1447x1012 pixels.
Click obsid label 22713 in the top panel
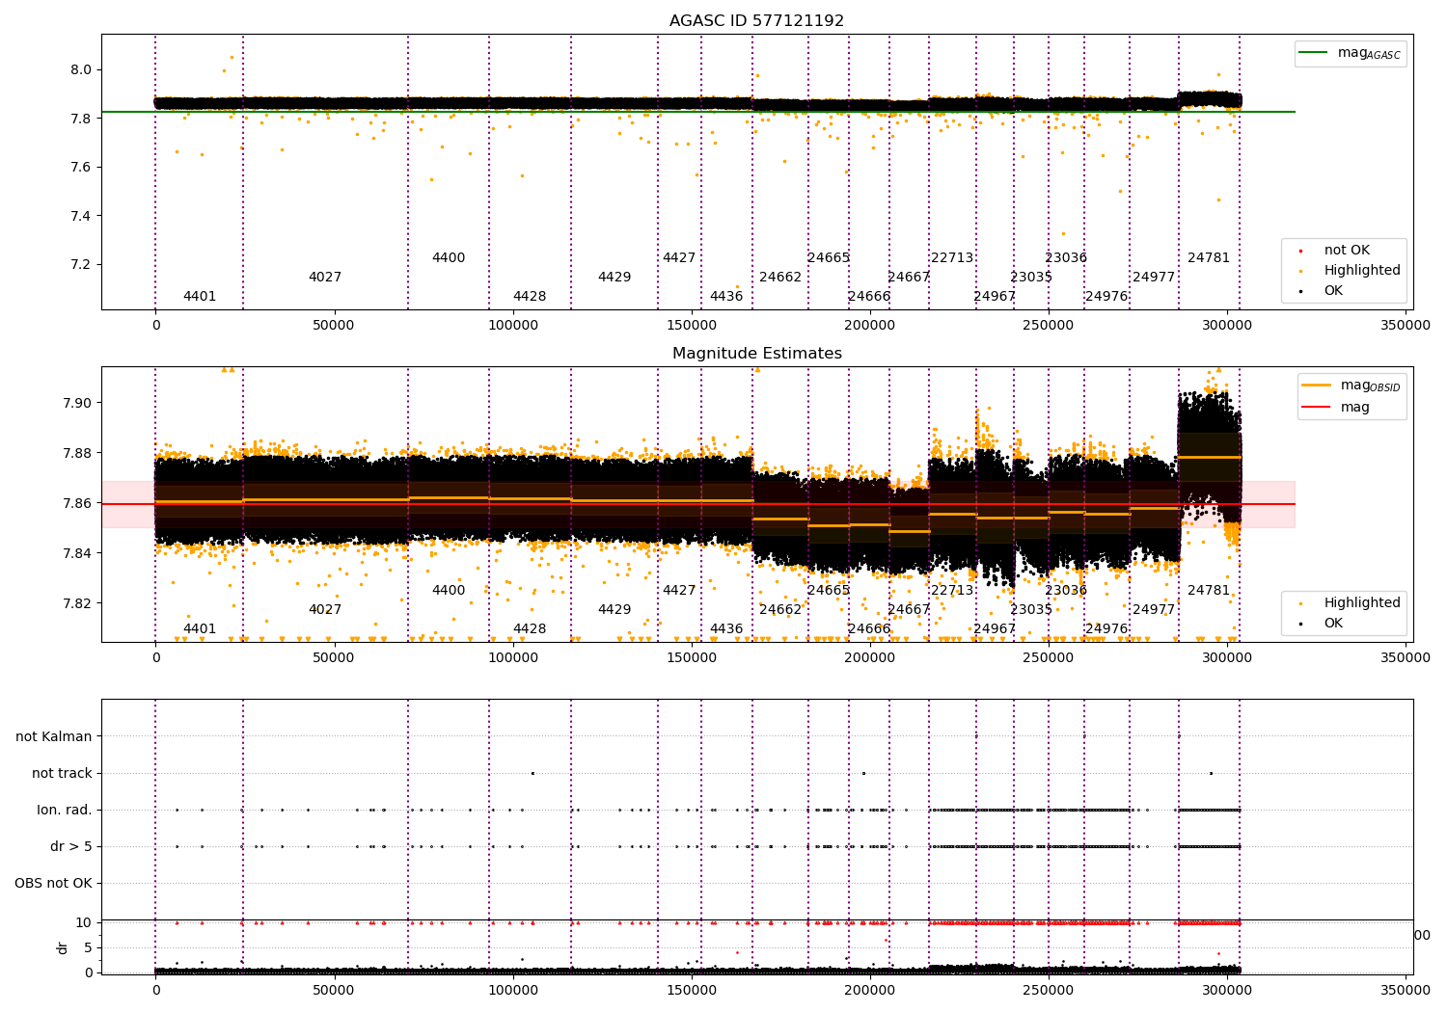[x=952, y=258]
